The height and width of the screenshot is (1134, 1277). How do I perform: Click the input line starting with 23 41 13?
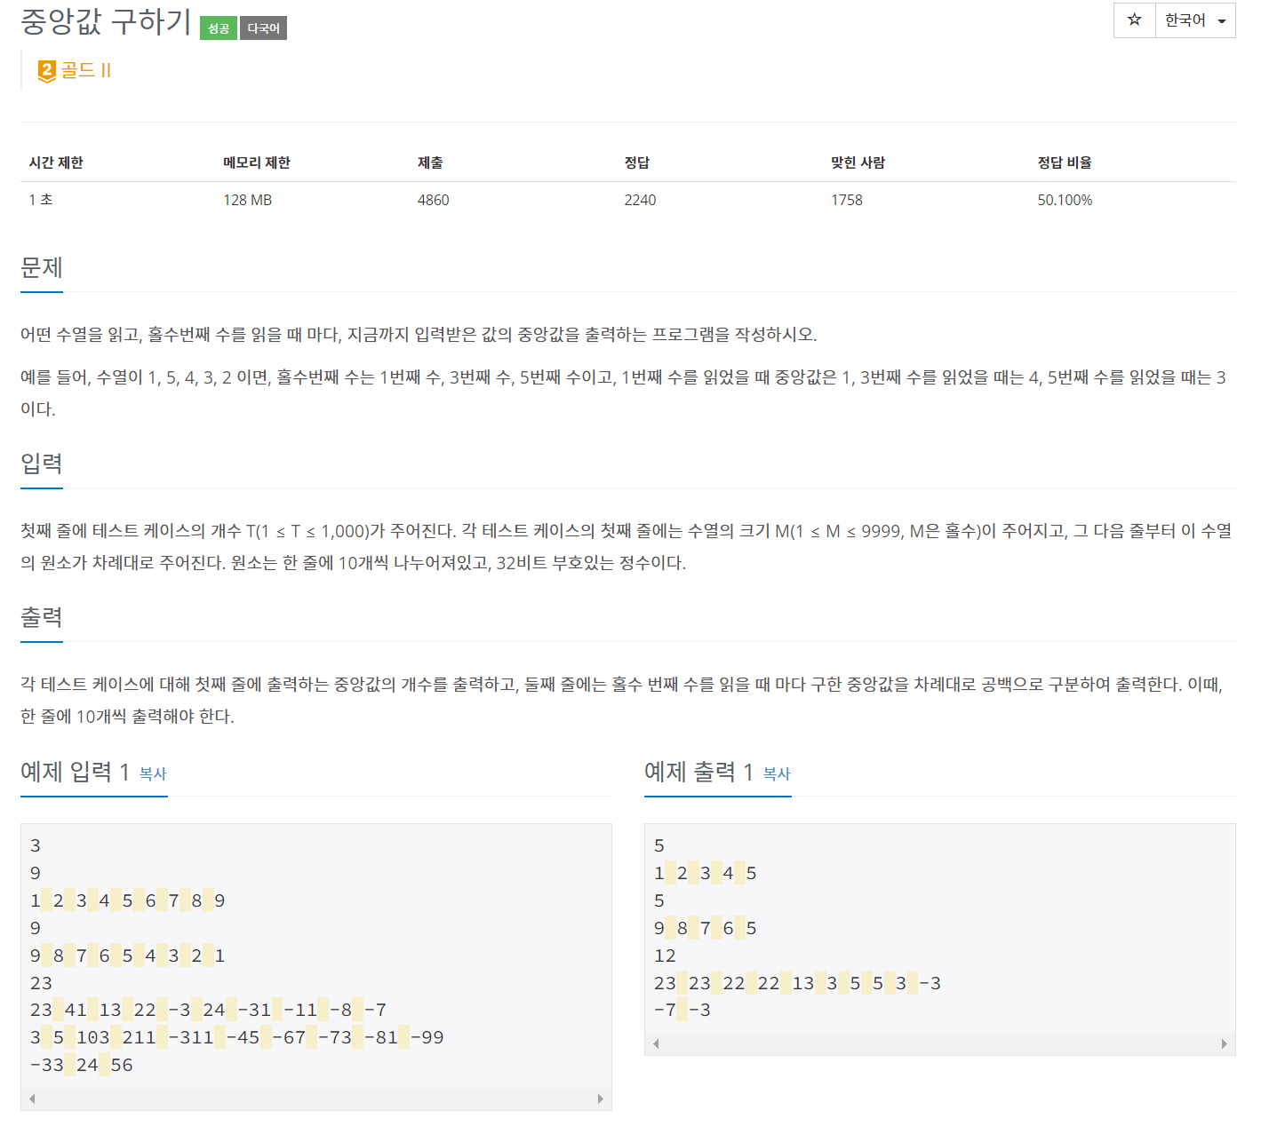click(x=208, y=1010)
